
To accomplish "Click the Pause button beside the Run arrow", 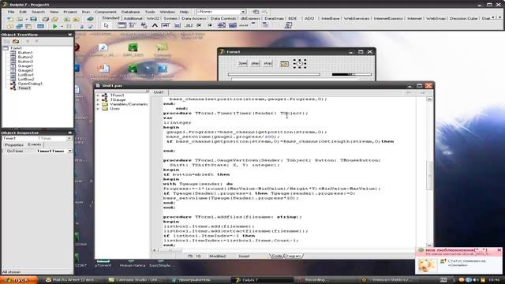I will click(69, 26).
